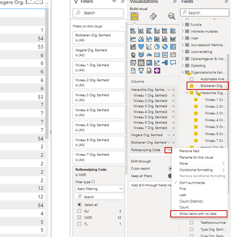Uncheck the MGR filter checkbox
This screenshot has width=231, height=237.
coord(79,217)
